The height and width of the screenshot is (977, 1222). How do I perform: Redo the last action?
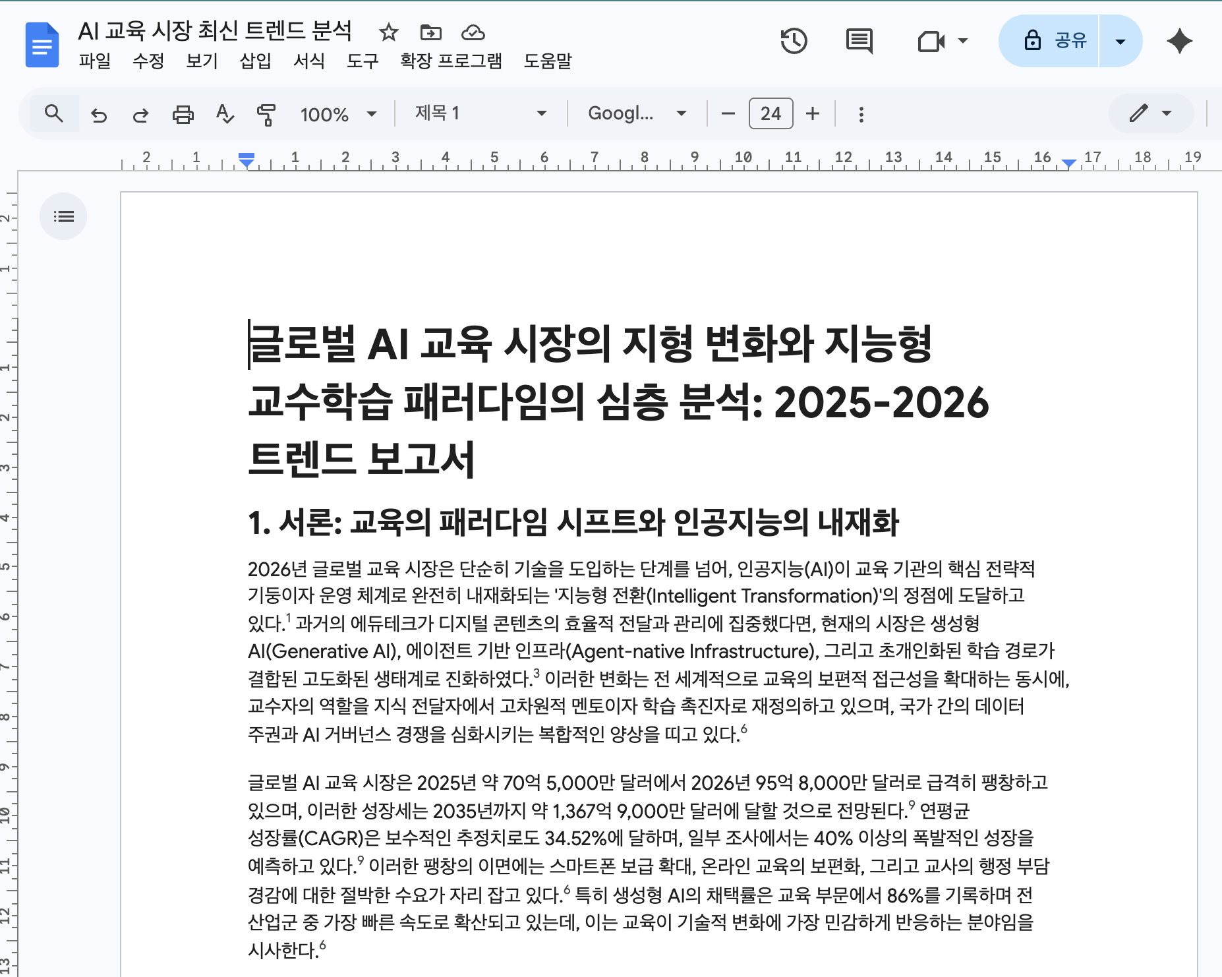(142, 113)
